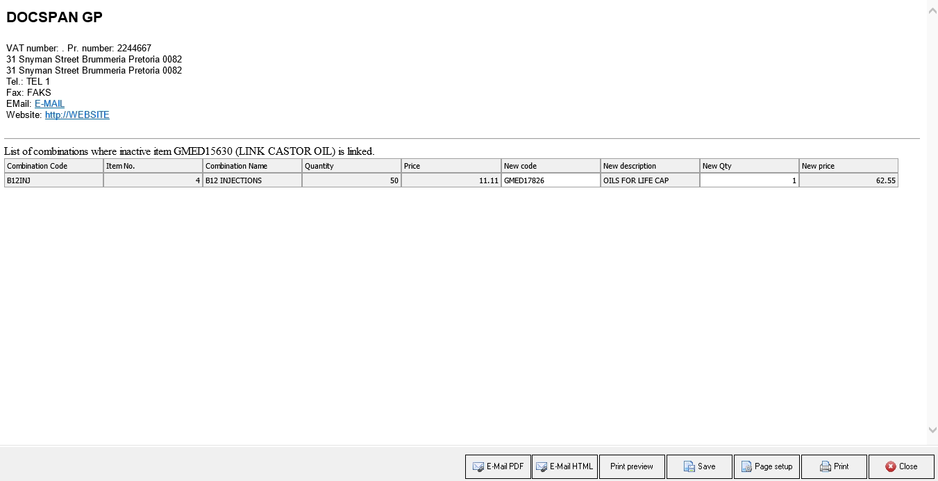Select the item number cell showing 4

(x=153, y=180)
